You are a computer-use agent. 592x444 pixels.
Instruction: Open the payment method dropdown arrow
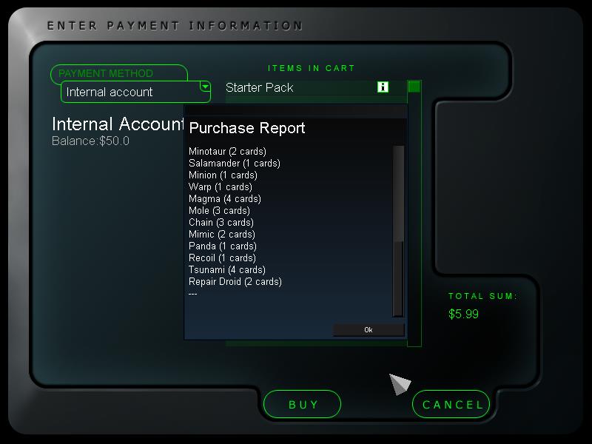[205, 87]
